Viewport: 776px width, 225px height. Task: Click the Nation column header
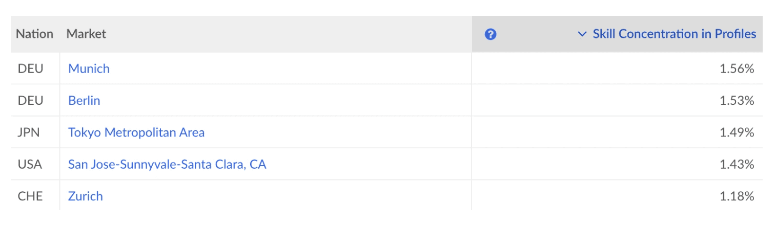click(x=35, y=34)
